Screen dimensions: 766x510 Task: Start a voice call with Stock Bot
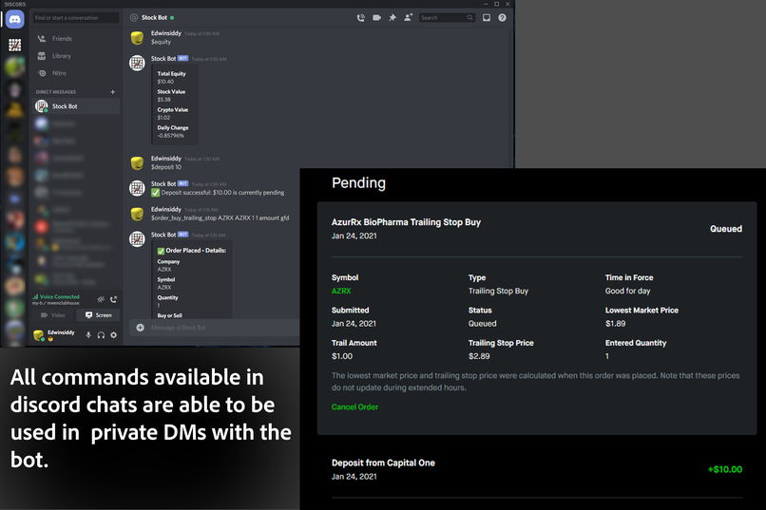(360, 17)
